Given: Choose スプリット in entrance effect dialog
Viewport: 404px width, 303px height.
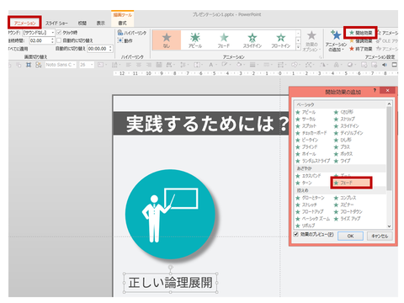Looking at the screenshot, I should (x=306, y=126).
